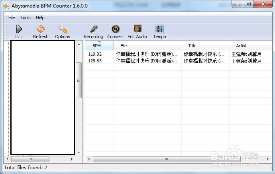Click folder tree horizontal scroll-right arrow

72,159
